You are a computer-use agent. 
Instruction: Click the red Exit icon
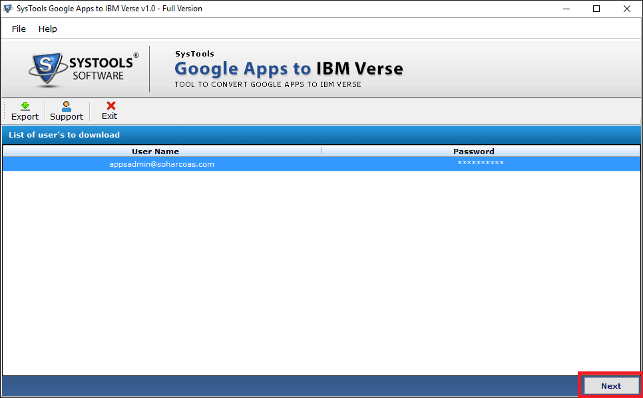point(110,106)
